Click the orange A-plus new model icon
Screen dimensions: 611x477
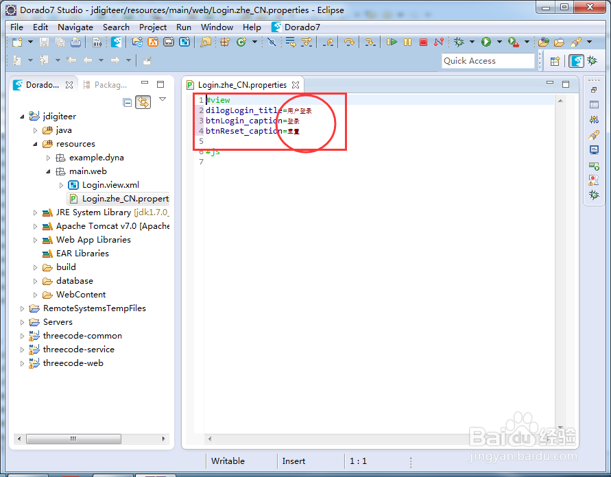point(153,42)
